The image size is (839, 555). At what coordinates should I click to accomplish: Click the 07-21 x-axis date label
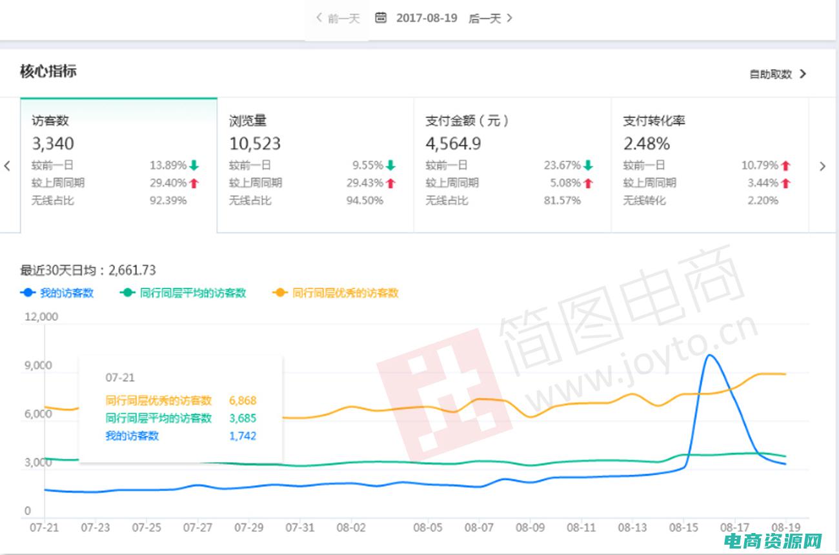[x=43, y=527]
